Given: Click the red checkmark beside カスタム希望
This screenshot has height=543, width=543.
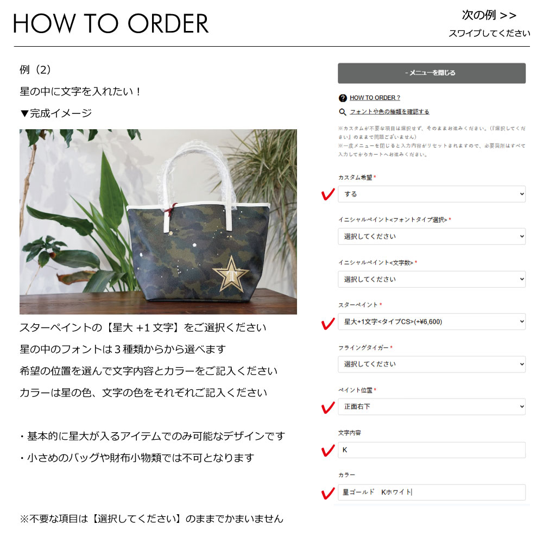Looking at the screenshot, I should pos(328,194).
